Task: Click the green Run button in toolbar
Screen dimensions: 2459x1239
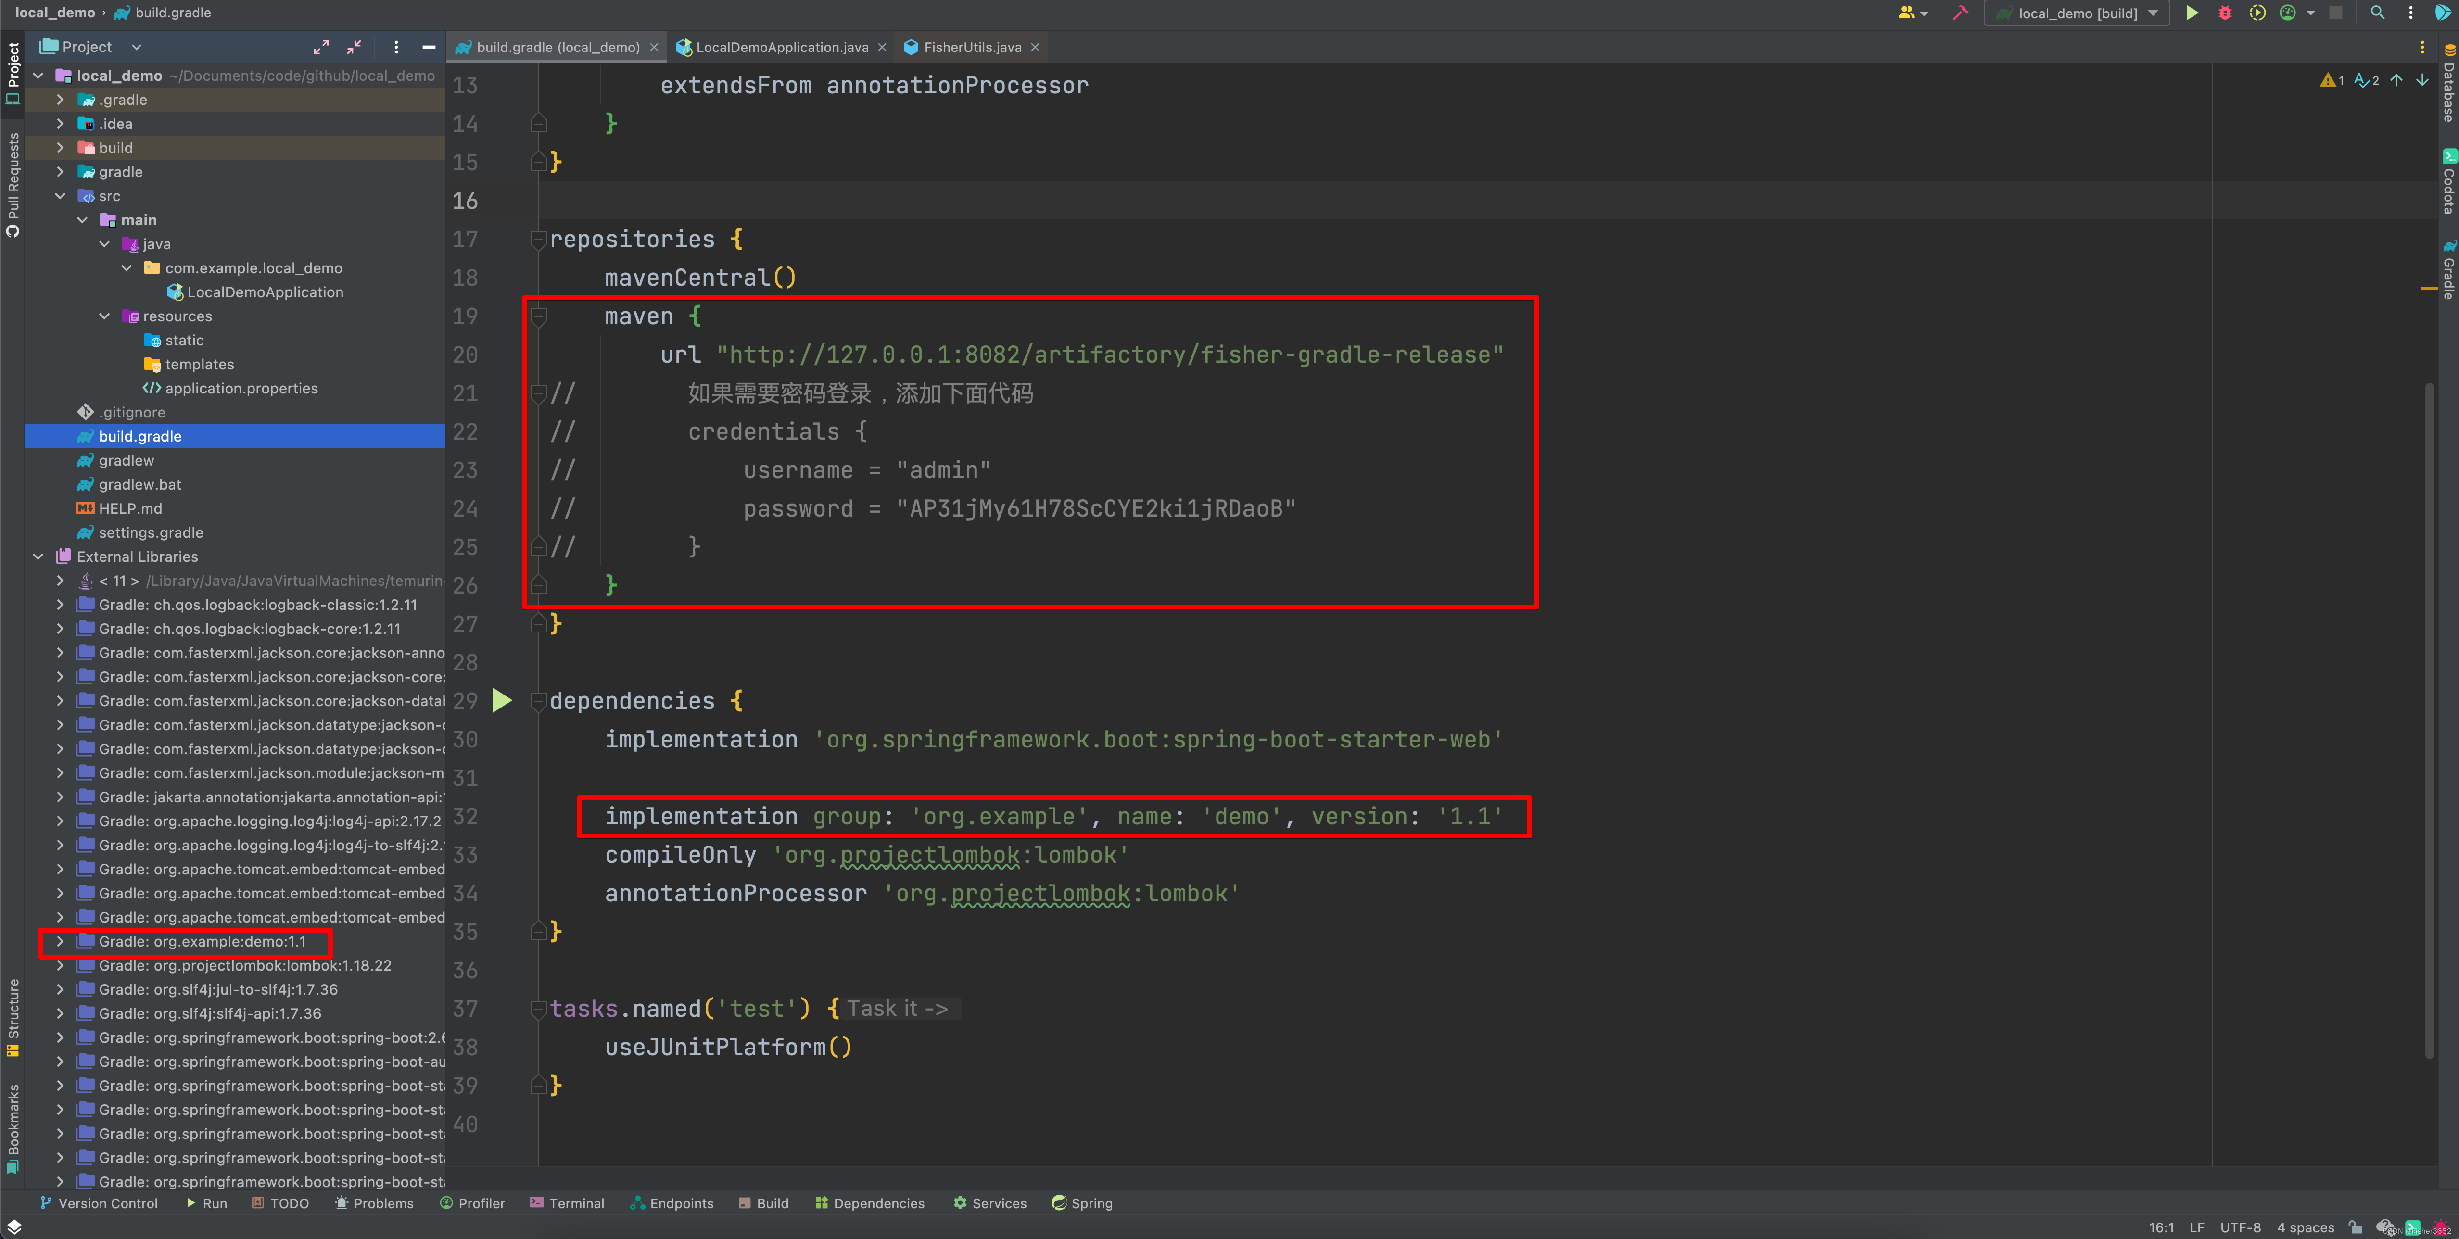Action: [x=2192, y=13]
